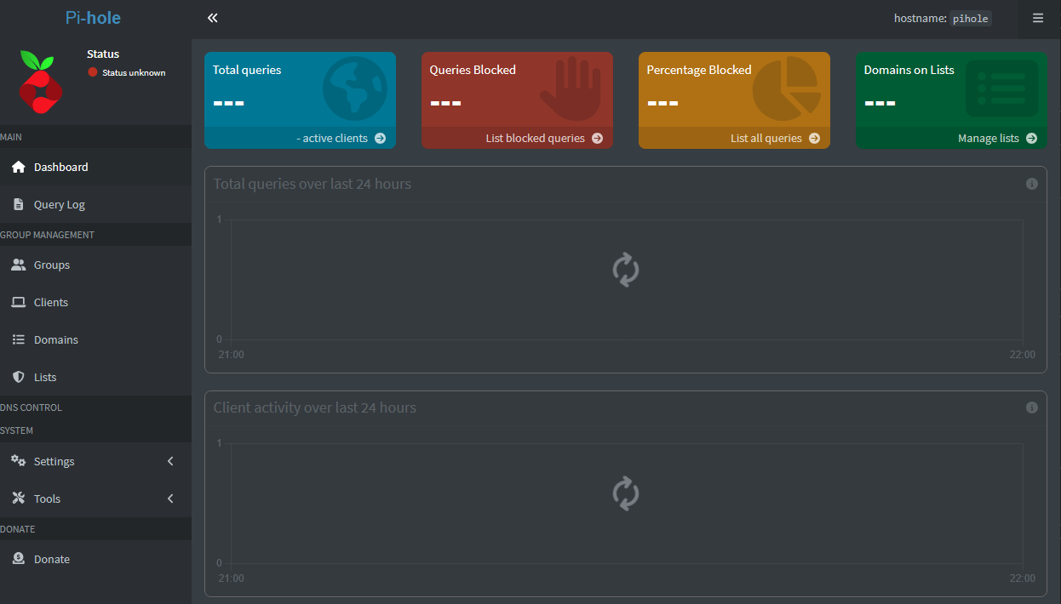Click the arrow icon beside List blocked queries
Screen dimensions: 1061x604
click(x=597, y=139)
